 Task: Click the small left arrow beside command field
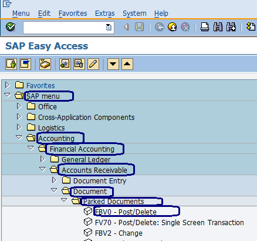(x=126, y=27)
